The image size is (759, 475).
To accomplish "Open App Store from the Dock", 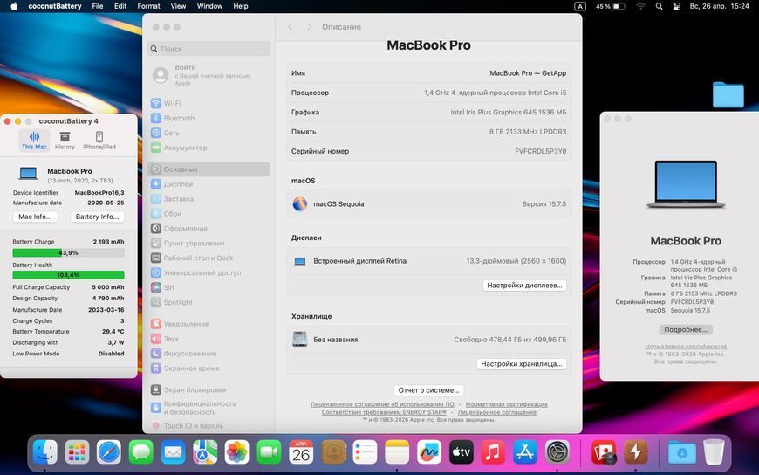I will click(525, 452).
